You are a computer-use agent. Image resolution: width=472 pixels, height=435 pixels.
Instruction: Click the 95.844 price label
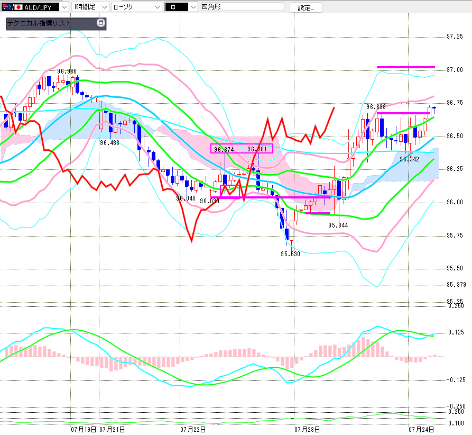338,225
